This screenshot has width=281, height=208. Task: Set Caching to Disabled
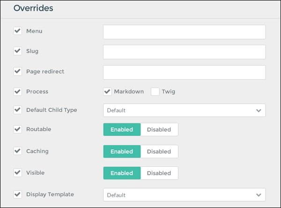pos(159,151)
